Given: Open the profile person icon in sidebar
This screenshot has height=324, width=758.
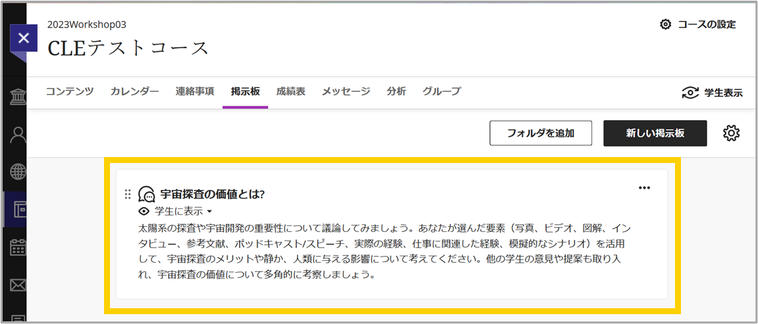Looking at the screenshot, I should (x=18, y=135).
